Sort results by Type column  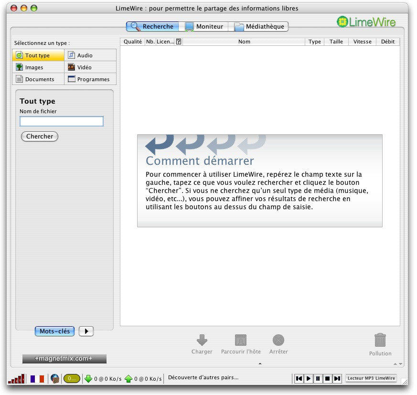coord(315,42)
